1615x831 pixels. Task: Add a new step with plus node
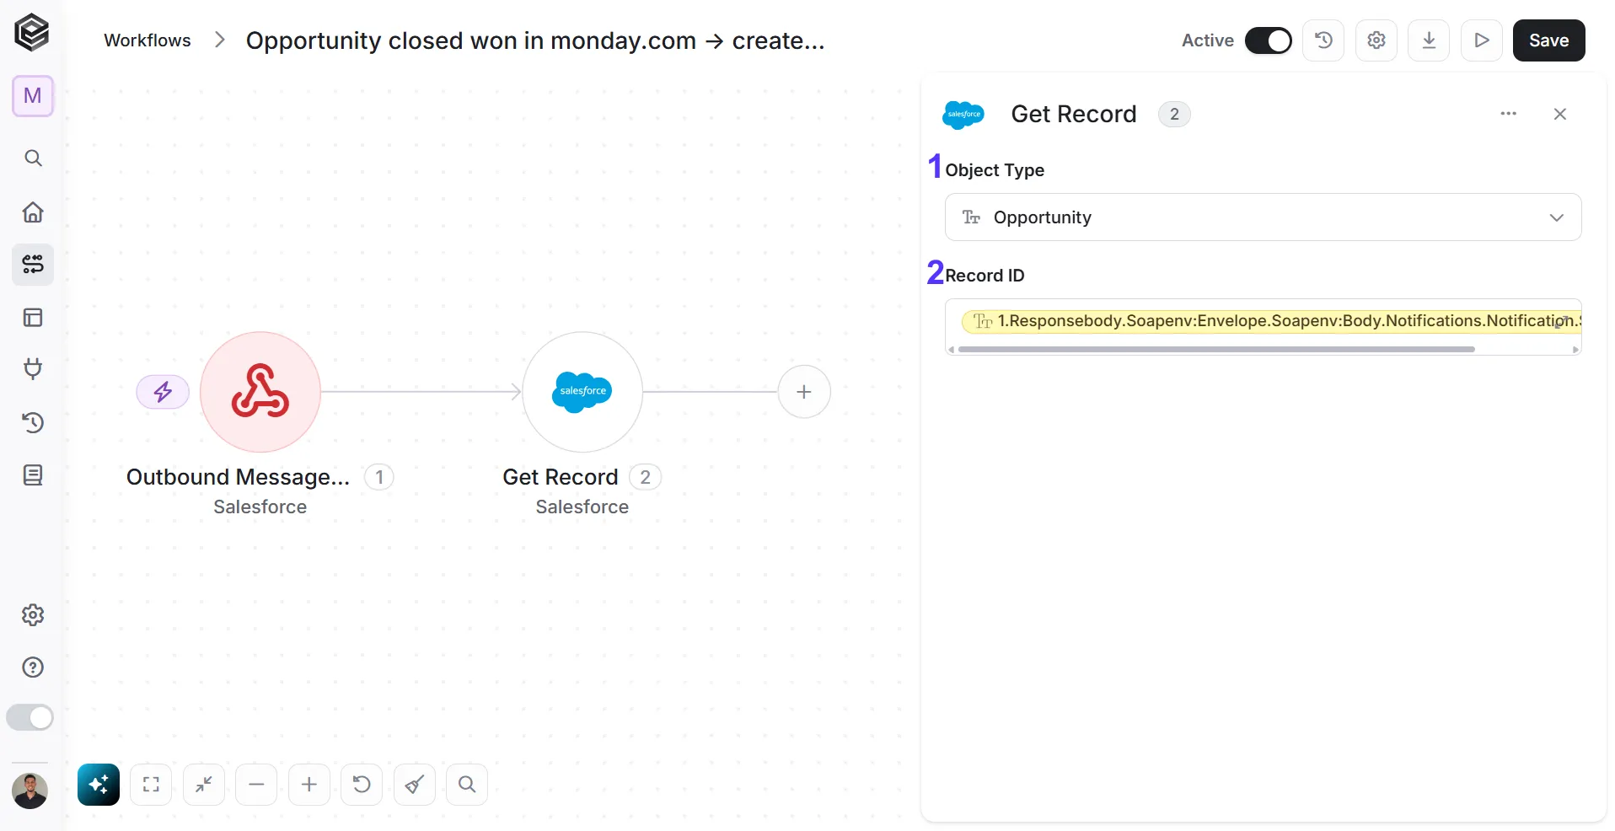tap(804, 392)
